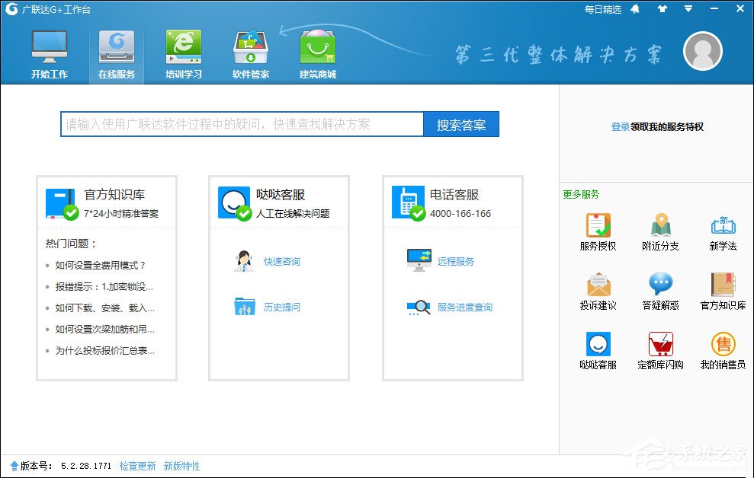Open the 软件管家 tab
The width and height of the screenshot is (754, 478).
[251, 54]
